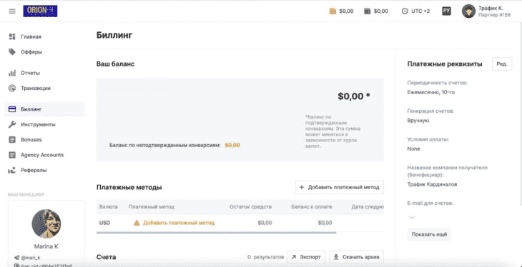Click the warning triangle in the USD row
The height and width of the screenshot is (267, 522).
pyautogui.click(x=137, y=223)
